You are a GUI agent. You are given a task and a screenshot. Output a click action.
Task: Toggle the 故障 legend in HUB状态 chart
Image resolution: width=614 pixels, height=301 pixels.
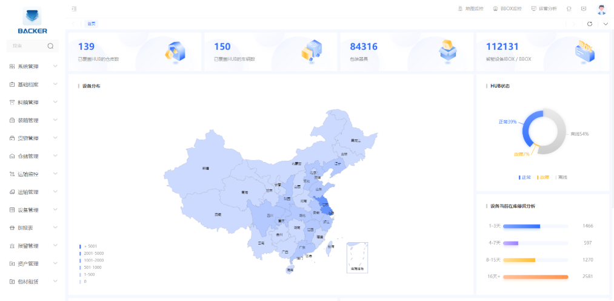point(542,177)
